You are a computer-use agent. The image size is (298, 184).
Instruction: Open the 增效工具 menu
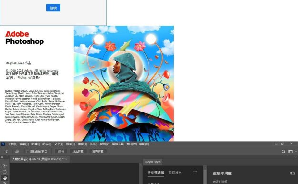coord(118,144)
